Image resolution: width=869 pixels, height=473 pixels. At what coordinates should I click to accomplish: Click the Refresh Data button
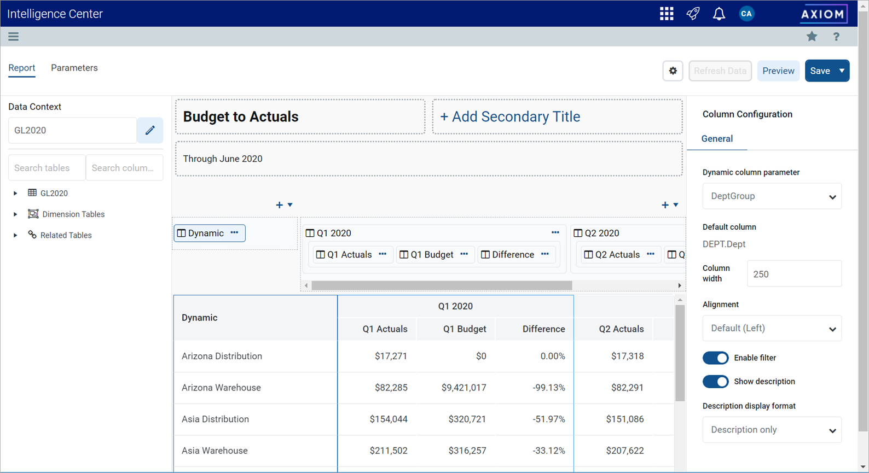coord(720,71)
